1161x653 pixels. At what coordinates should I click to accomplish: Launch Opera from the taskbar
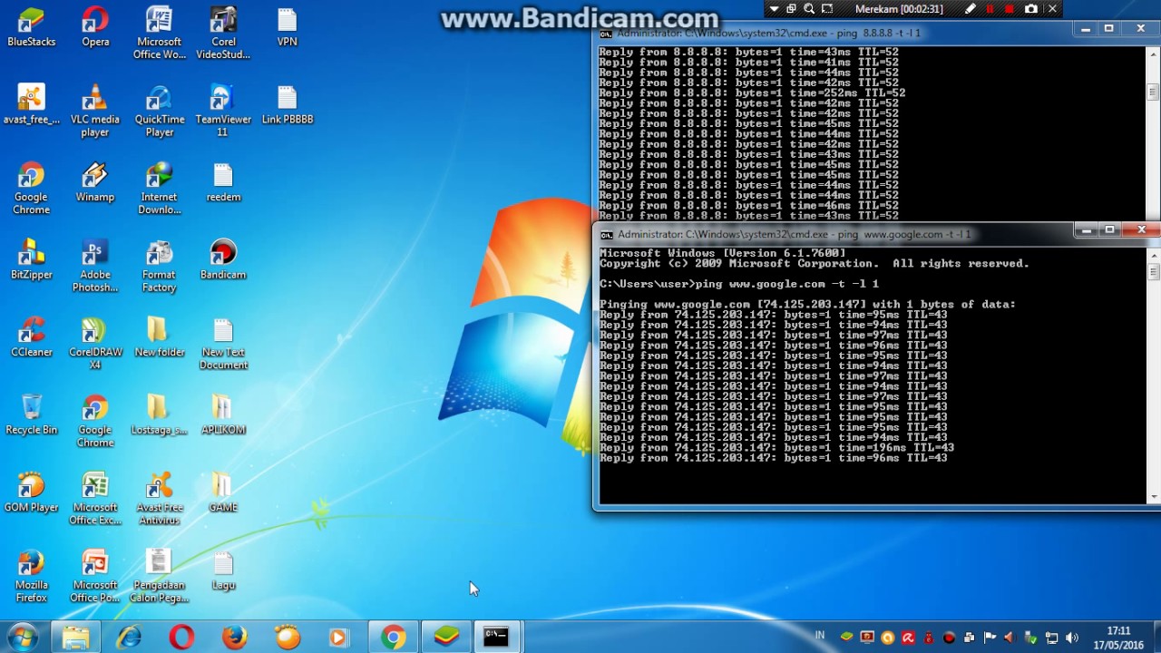tap(181, 638)
